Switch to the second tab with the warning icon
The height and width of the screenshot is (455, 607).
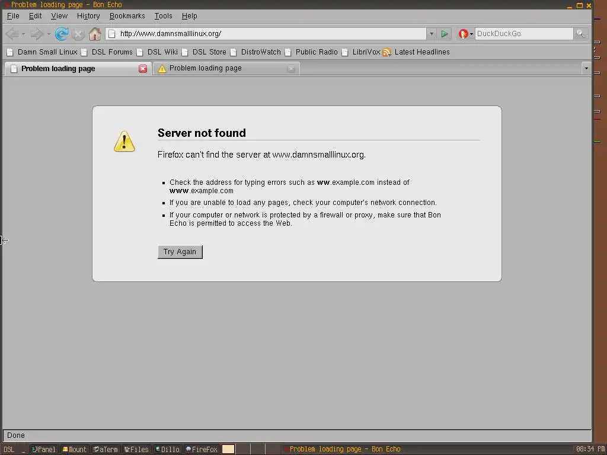click(226, 69)
